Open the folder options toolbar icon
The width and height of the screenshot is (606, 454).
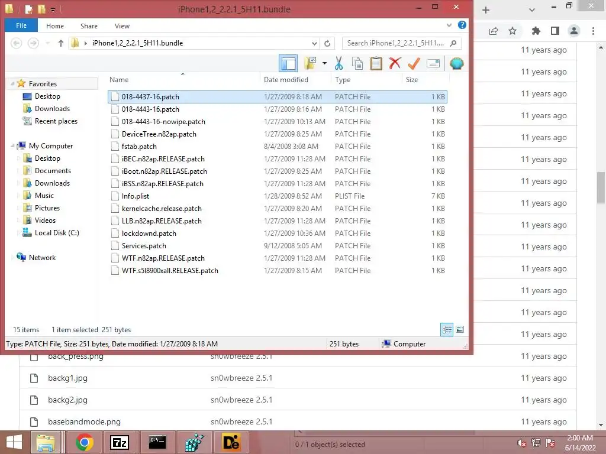[310, 63]
